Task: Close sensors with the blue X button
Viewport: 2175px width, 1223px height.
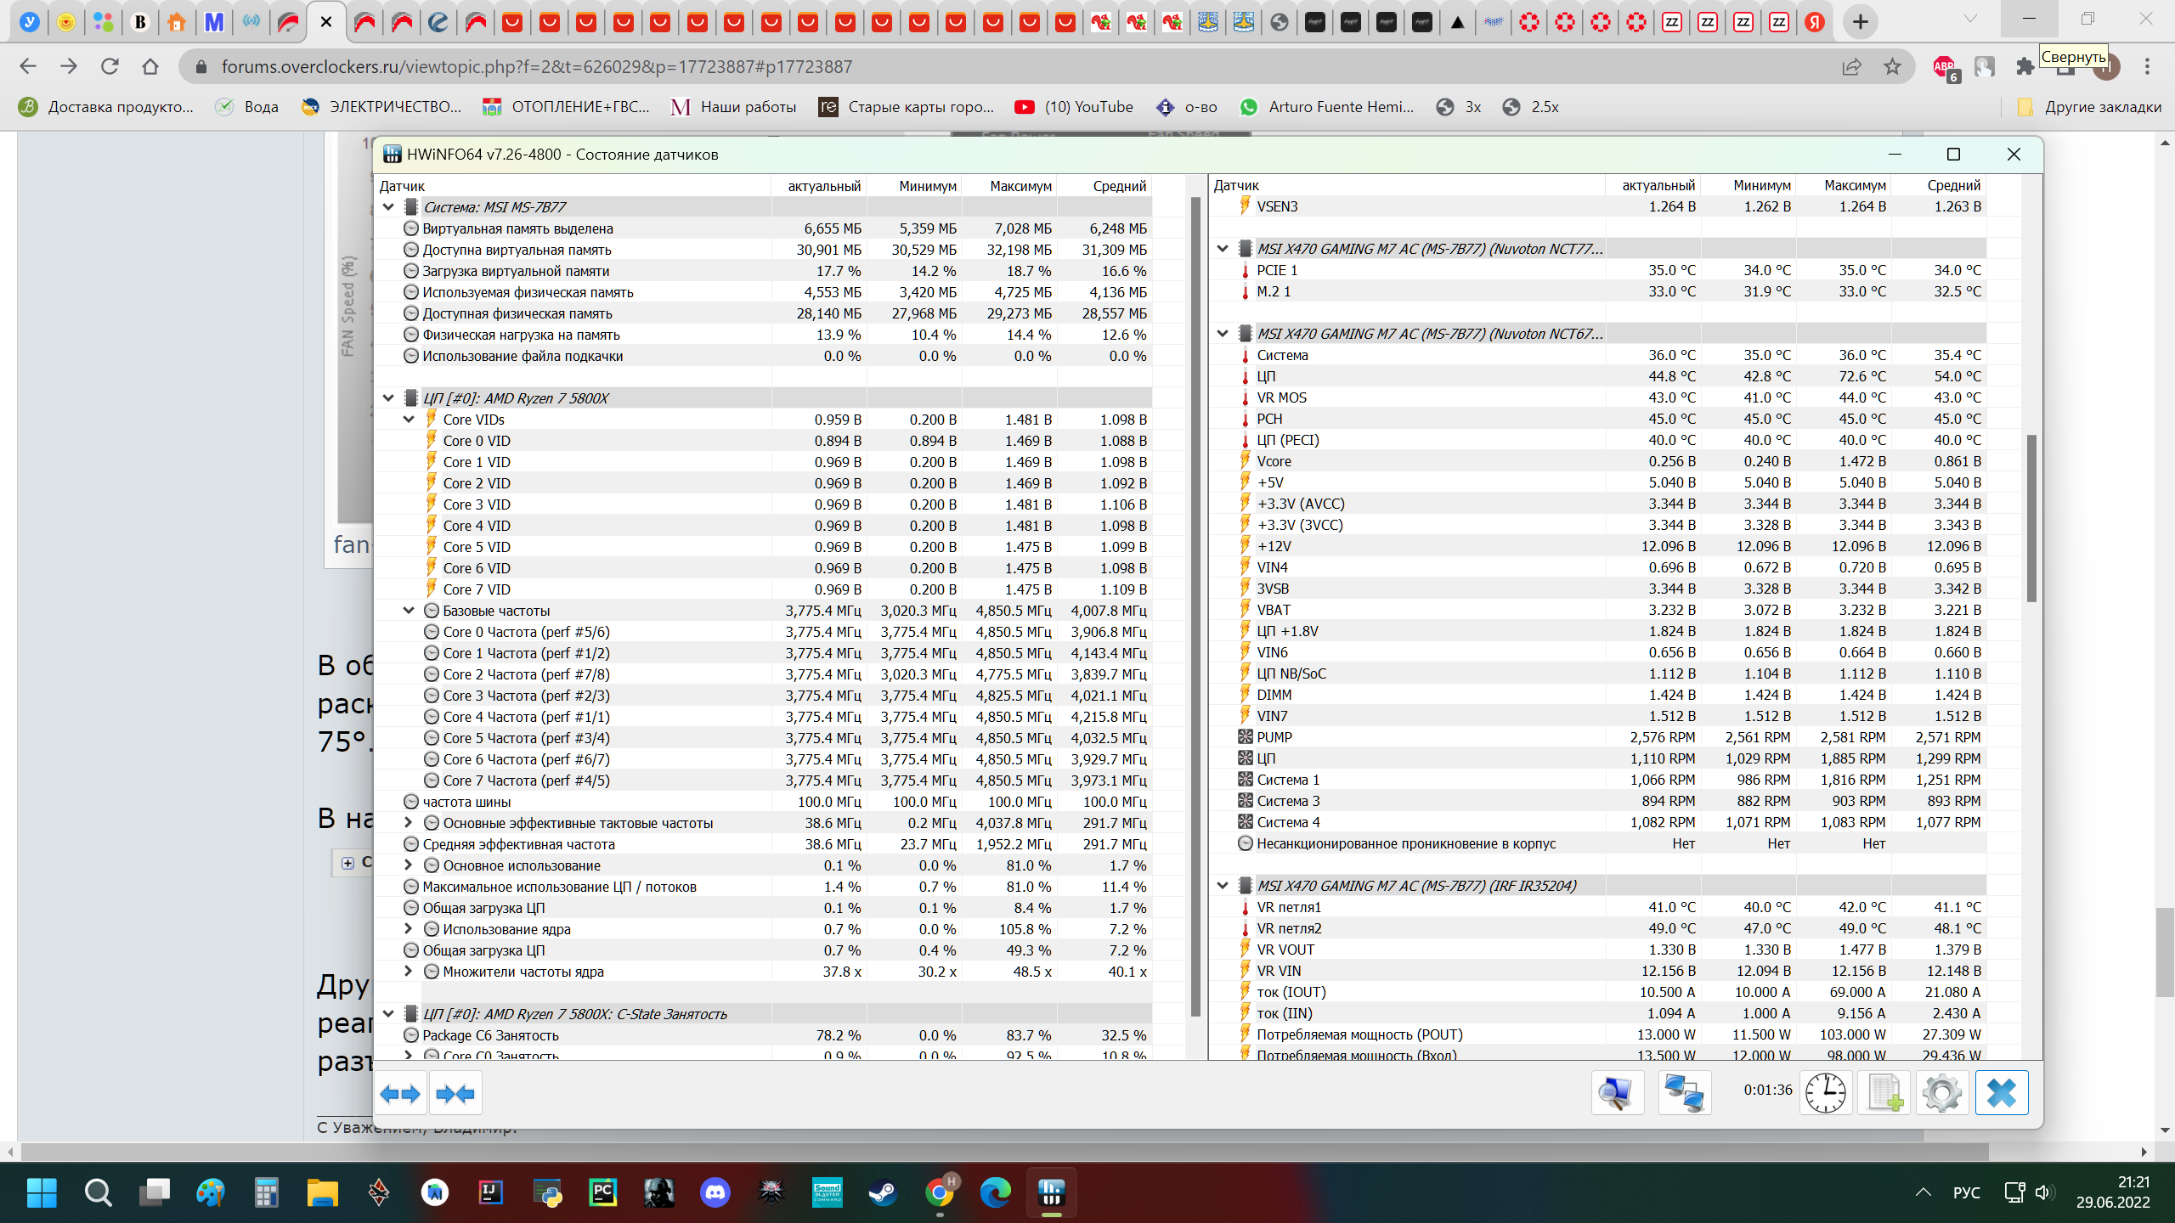Action: pos(2001,1093)
